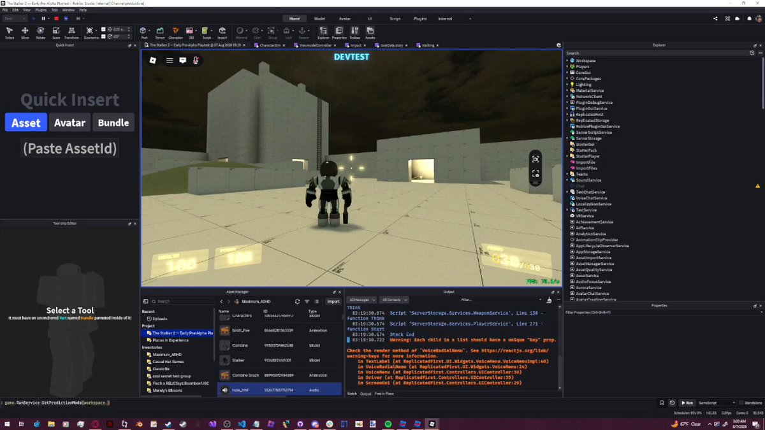This screenshot has width=765, height=430.
Task: Open the Assets manager button
Action: pyautogui.click(x=370, y=32)
